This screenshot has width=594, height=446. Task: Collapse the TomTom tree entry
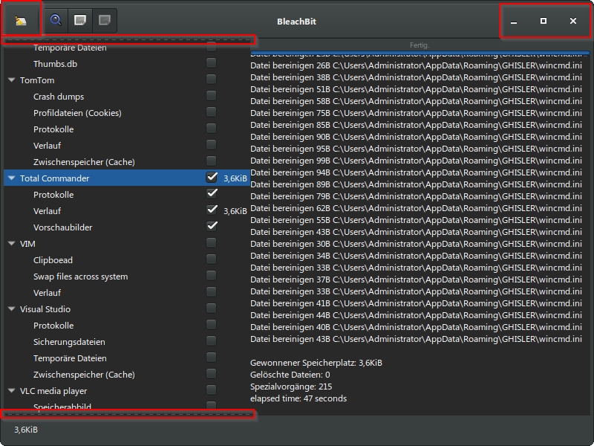click(x=13, y=80)
